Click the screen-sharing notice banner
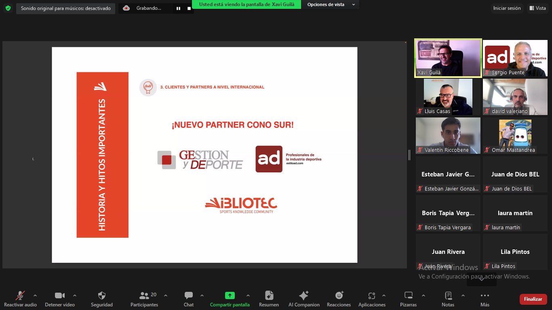Viewport: 552px width, 310px height. point(247,4)
